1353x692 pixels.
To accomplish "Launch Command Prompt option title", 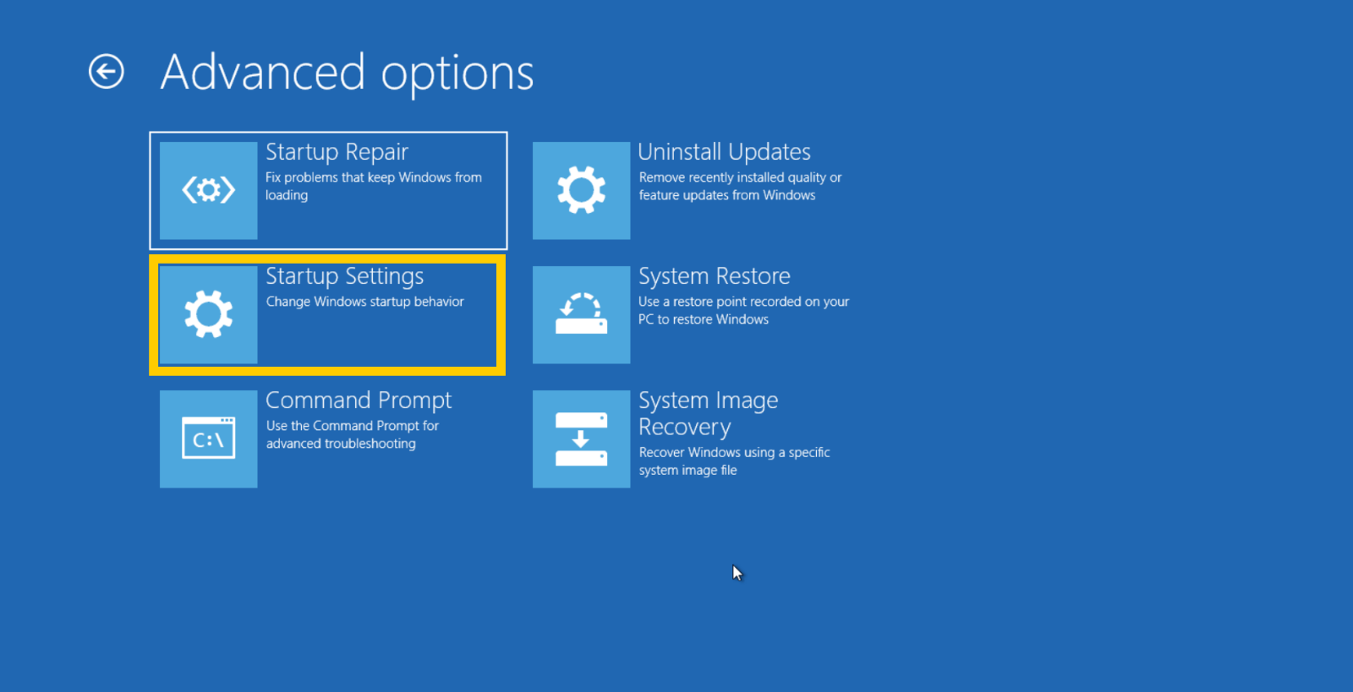I will pyautogui.click(x=359, y=400).
